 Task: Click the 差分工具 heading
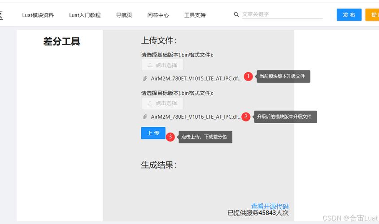[61, 41]
